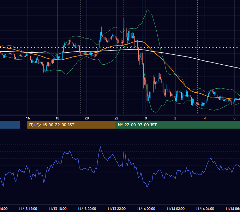Click the 11/14 00:00 time label
Screen dimensions: 240x212
click(x=146, y=208)
